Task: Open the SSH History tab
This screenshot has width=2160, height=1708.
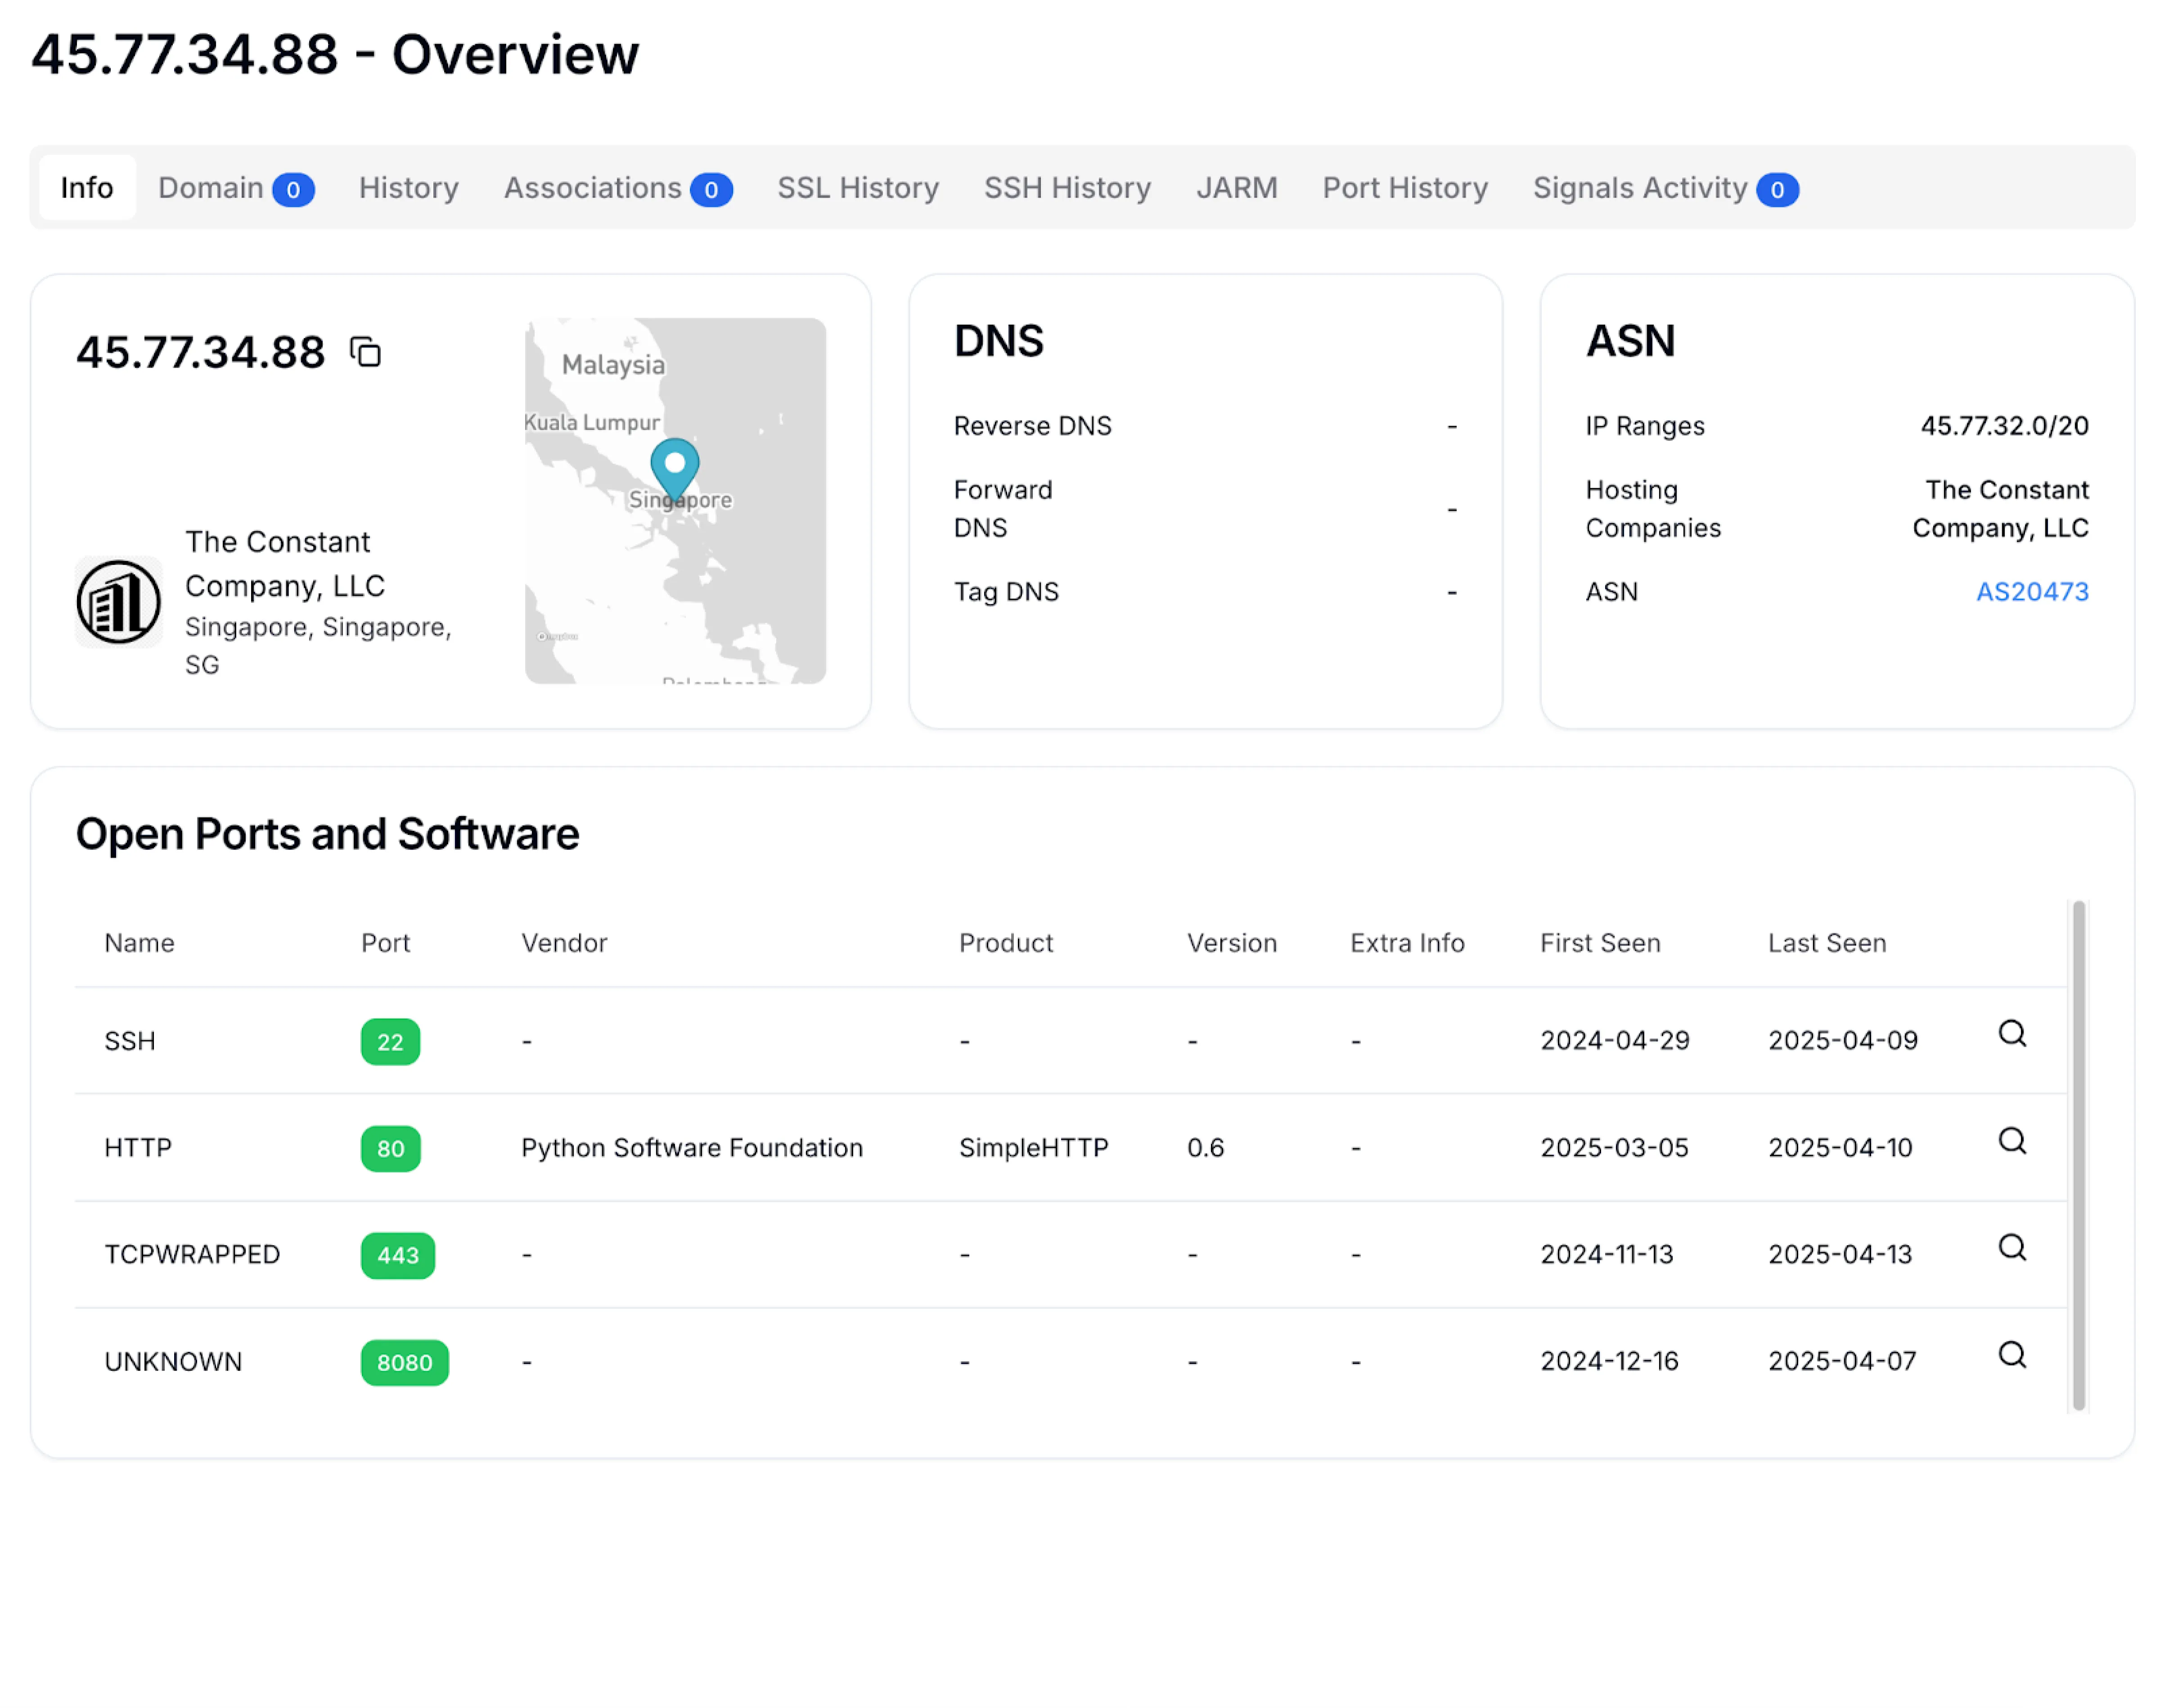Action: [x=1066, y=187]
